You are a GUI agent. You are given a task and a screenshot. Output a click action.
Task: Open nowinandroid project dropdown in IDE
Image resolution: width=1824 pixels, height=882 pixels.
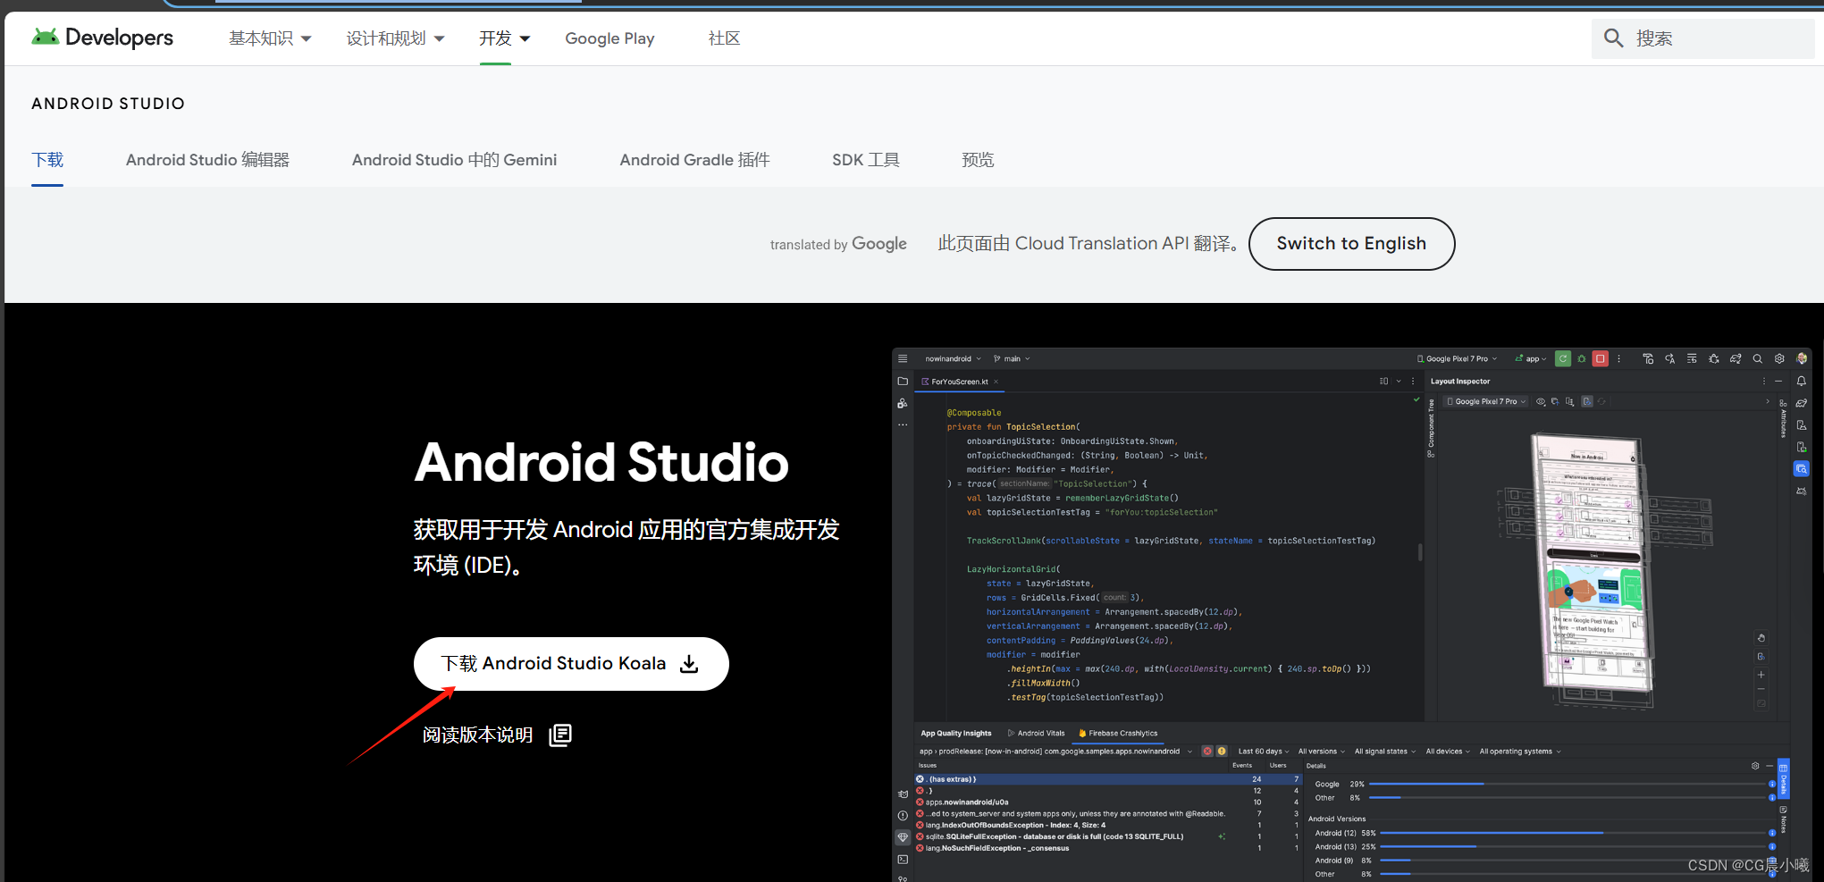coord(953,358)
